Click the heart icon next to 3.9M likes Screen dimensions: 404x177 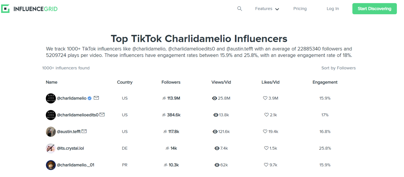point(265,98)
